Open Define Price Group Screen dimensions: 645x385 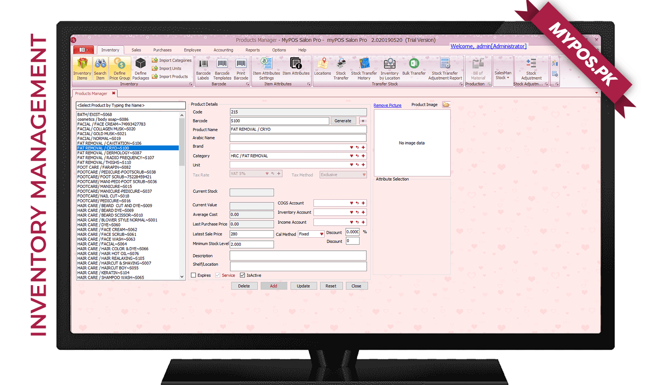(x=120, y=68)
